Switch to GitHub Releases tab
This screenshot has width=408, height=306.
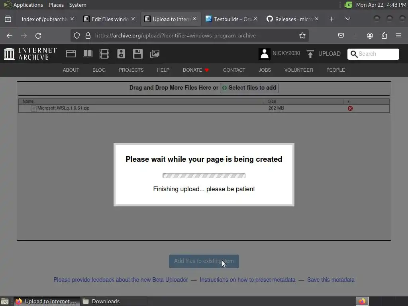pos(290,19)
